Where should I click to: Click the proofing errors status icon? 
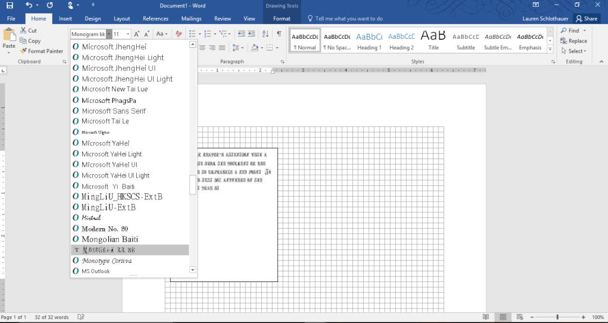pyautogui.click(x=81, y=317)
